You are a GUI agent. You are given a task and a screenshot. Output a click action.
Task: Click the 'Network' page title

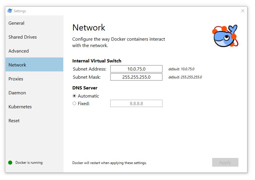89,27
